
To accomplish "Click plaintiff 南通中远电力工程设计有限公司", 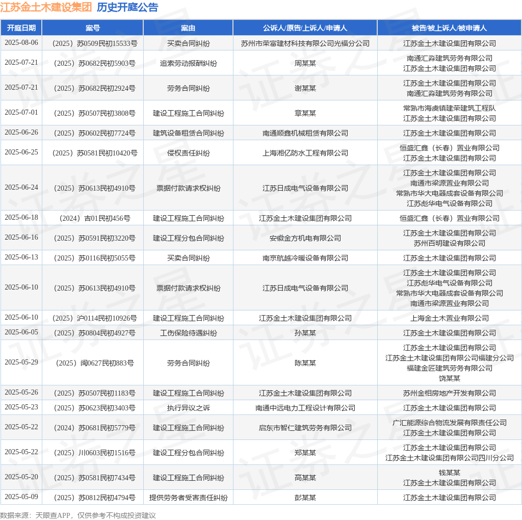I will coord(305,408).
